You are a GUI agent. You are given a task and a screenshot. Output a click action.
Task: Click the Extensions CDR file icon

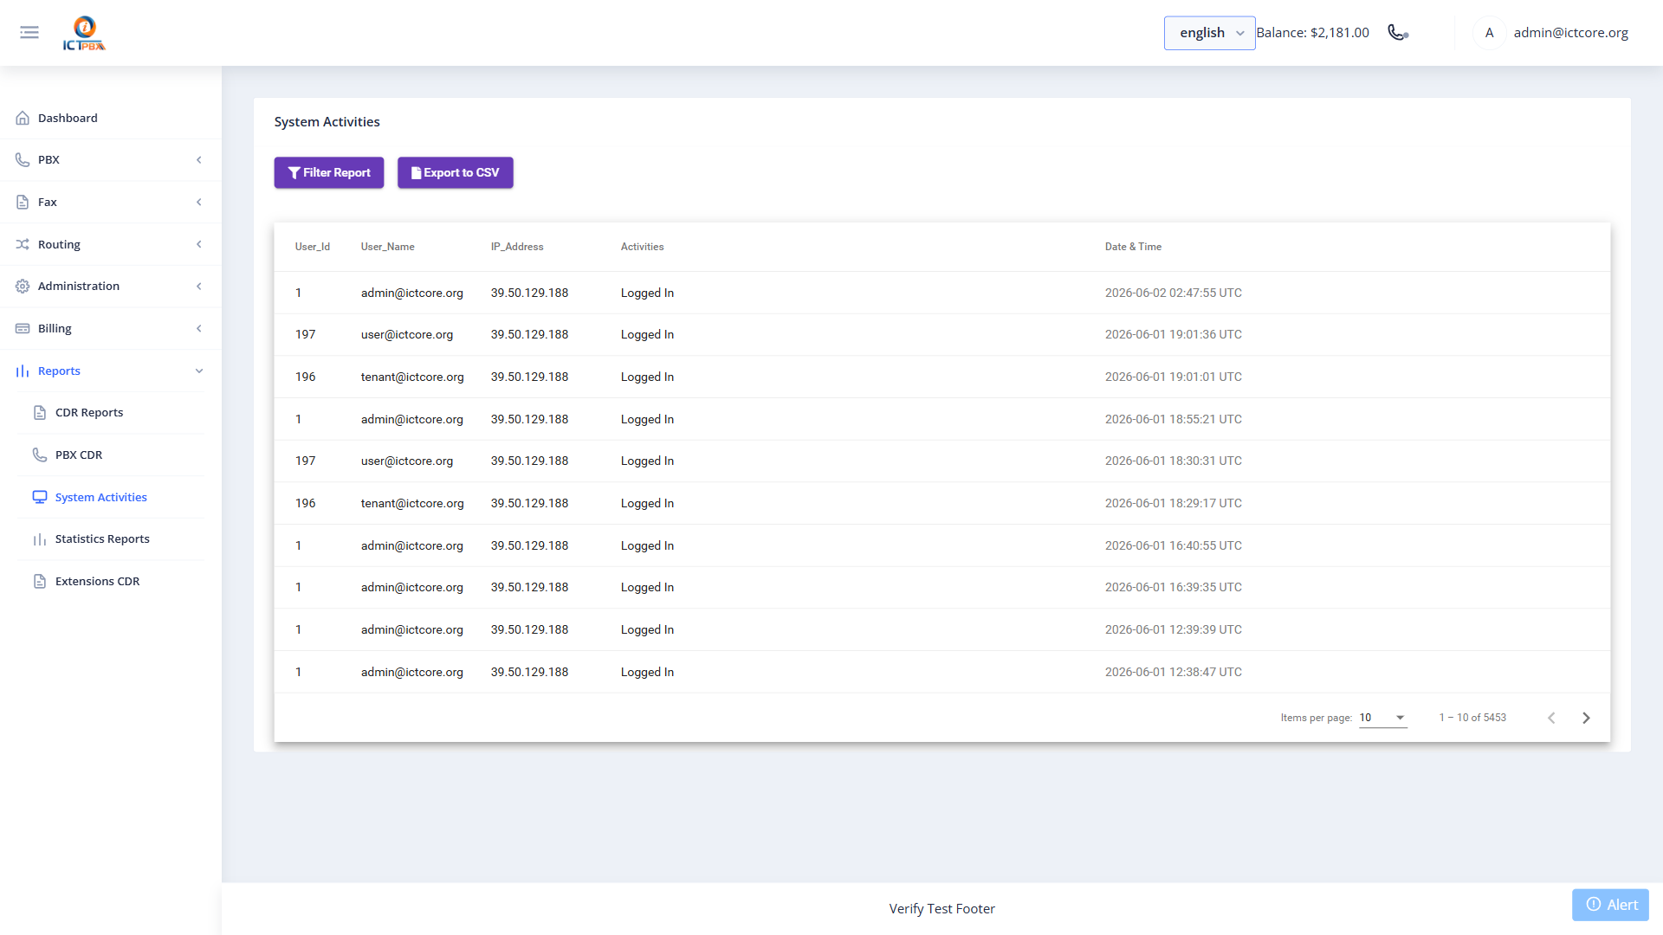pyautogui.click(x=40, y=582)
